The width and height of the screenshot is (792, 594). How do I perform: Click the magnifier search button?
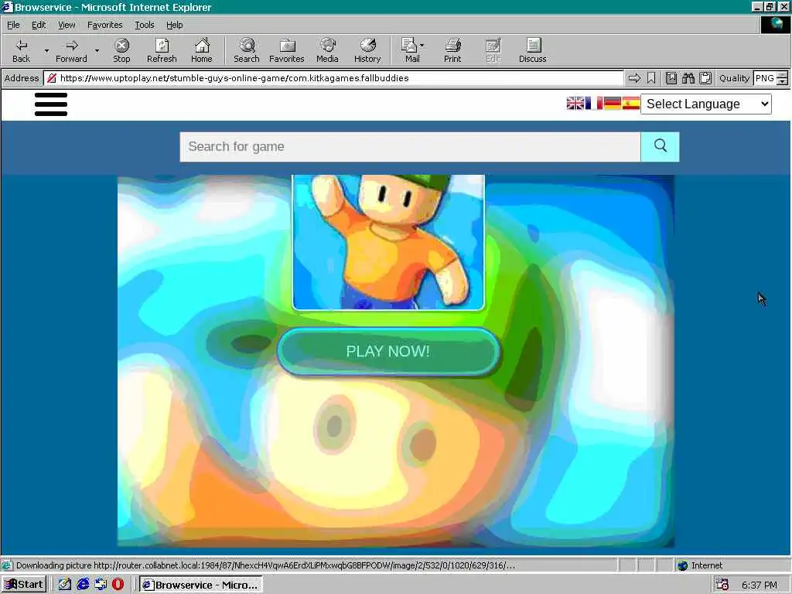tap(661, 147)
